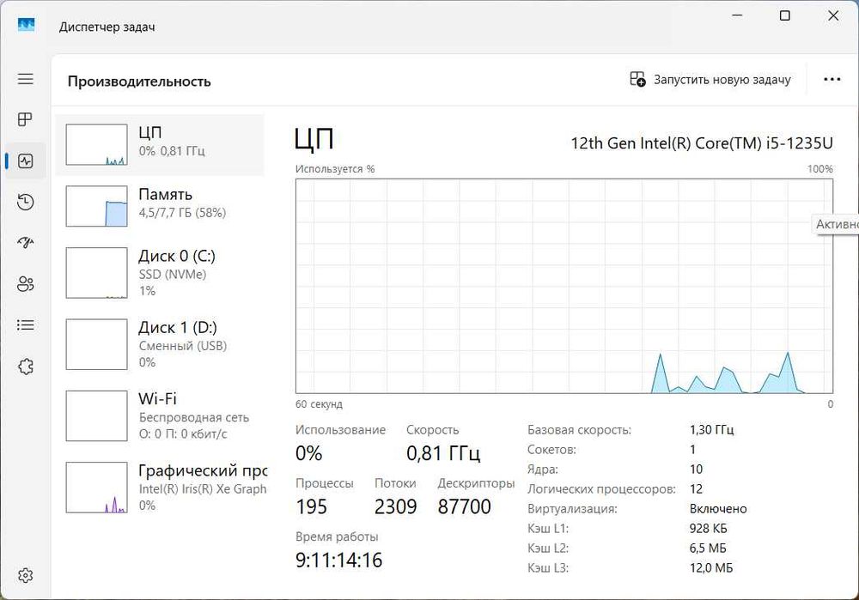Open Task Manager settings gear
This screenshot has height=600, width=859.
[x=26, y=575]
